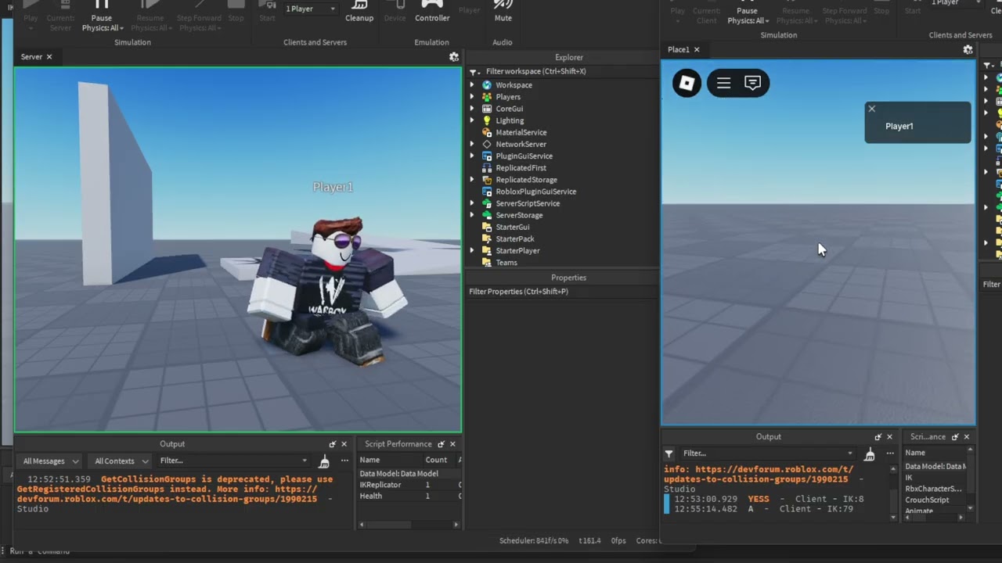Close the Server Script Performance panel
1002x563 pixels.
point(452,444)
